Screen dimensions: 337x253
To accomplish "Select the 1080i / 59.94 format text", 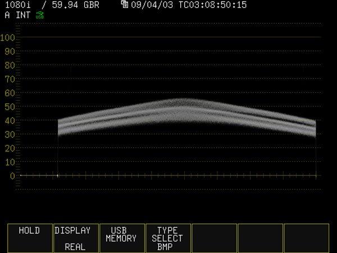I will point(42,4).
